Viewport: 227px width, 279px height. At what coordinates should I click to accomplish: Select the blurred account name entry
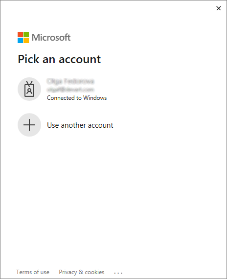tap(70, 81)
